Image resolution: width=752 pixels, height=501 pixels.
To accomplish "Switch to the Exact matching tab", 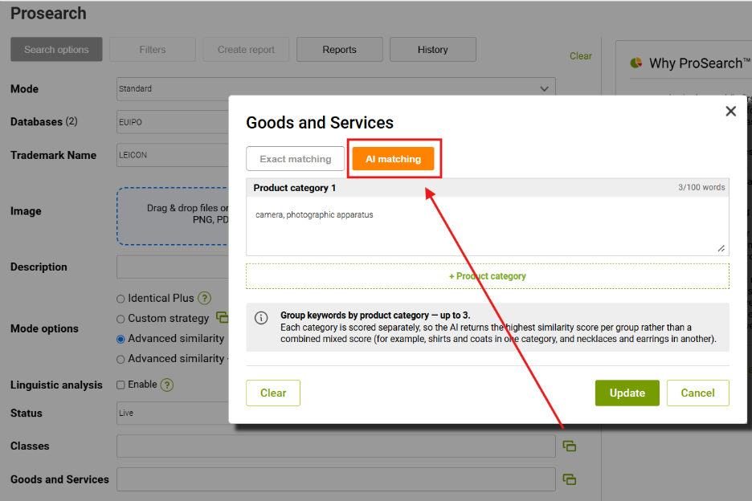I will pyautogui.click(x=296, y=159).
